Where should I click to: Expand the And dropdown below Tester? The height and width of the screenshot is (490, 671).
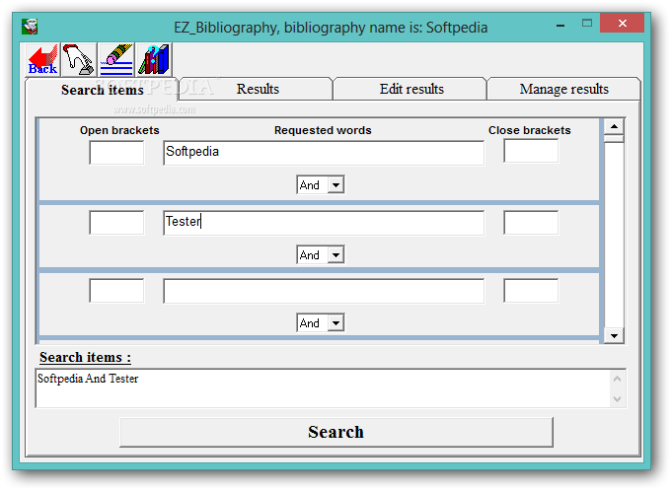335,255
